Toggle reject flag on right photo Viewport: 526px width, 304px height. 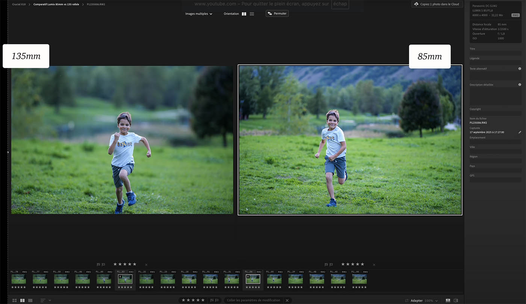[x=331, y=265]
